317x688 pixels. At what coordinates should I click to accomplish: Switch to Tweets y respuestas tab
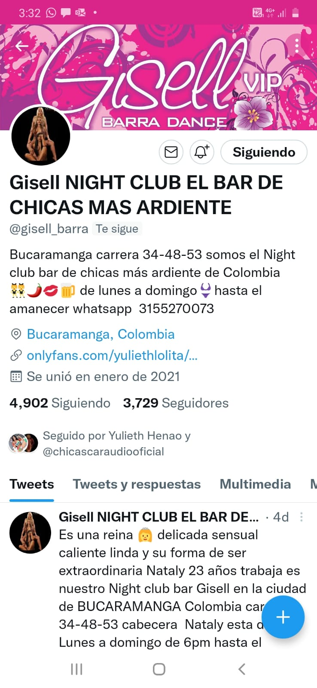point(137,484)
